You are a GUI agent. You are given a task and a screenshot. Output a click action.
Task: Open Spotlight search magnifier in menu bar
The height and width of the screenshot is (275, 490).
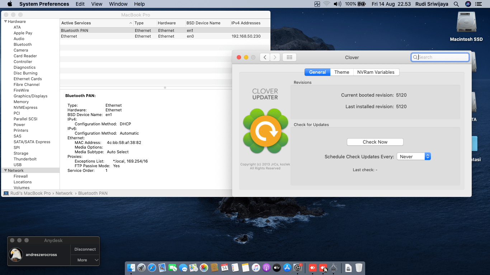point(456,4)
